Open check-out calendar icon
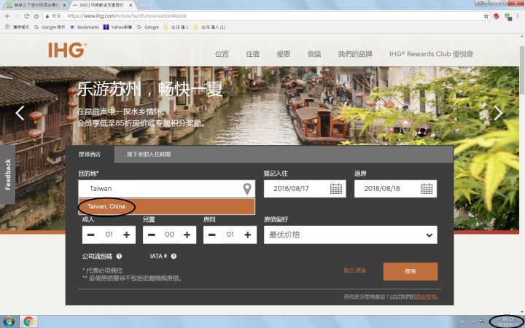The height and width of the screenshot is (328, 525). (427, 189)
